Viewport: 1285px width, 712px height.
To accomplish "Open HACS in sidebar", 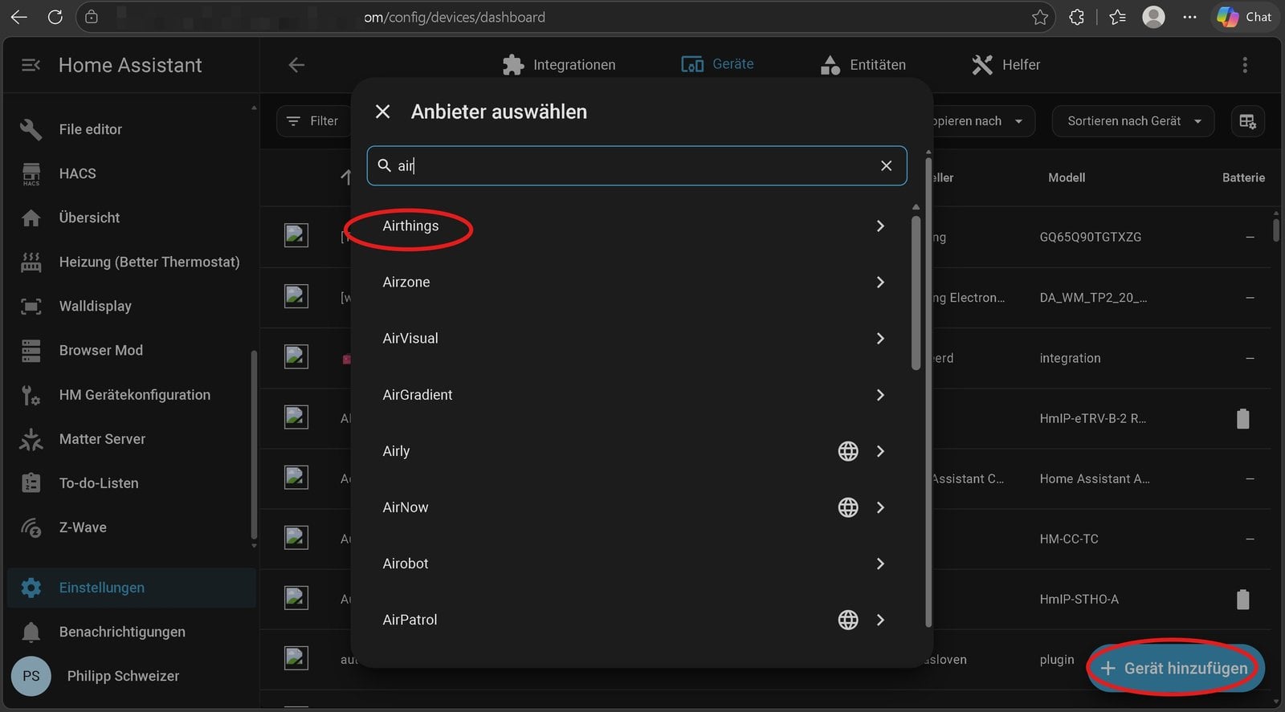I will tap(130, 173).
